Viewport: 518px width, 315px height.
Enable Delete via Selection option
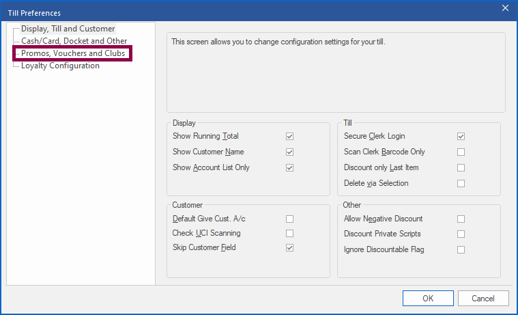461,183
